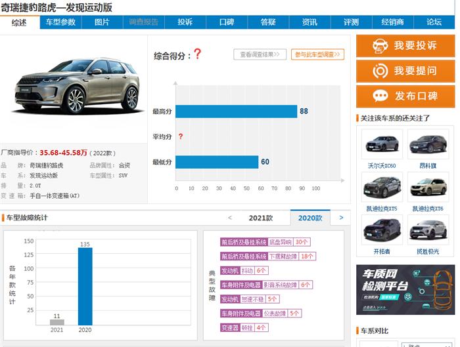Click the 我要投诉 car icon

[x=380, y=46]
